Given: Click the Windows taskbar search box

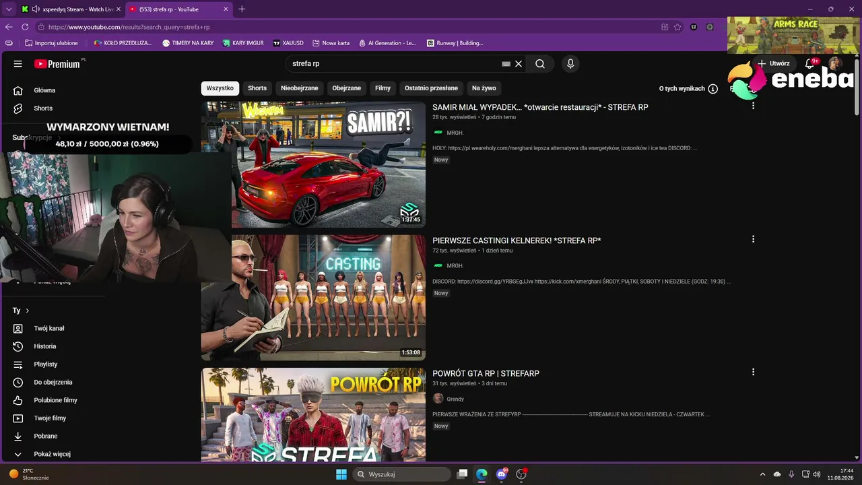Looking at the screenshot, I should [401, 474].
